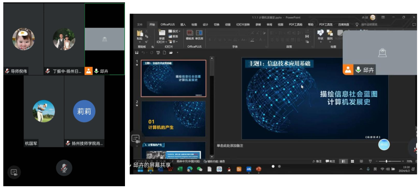Click the New Slide icon
Screen dimensions: 418x190
(162, 33)
